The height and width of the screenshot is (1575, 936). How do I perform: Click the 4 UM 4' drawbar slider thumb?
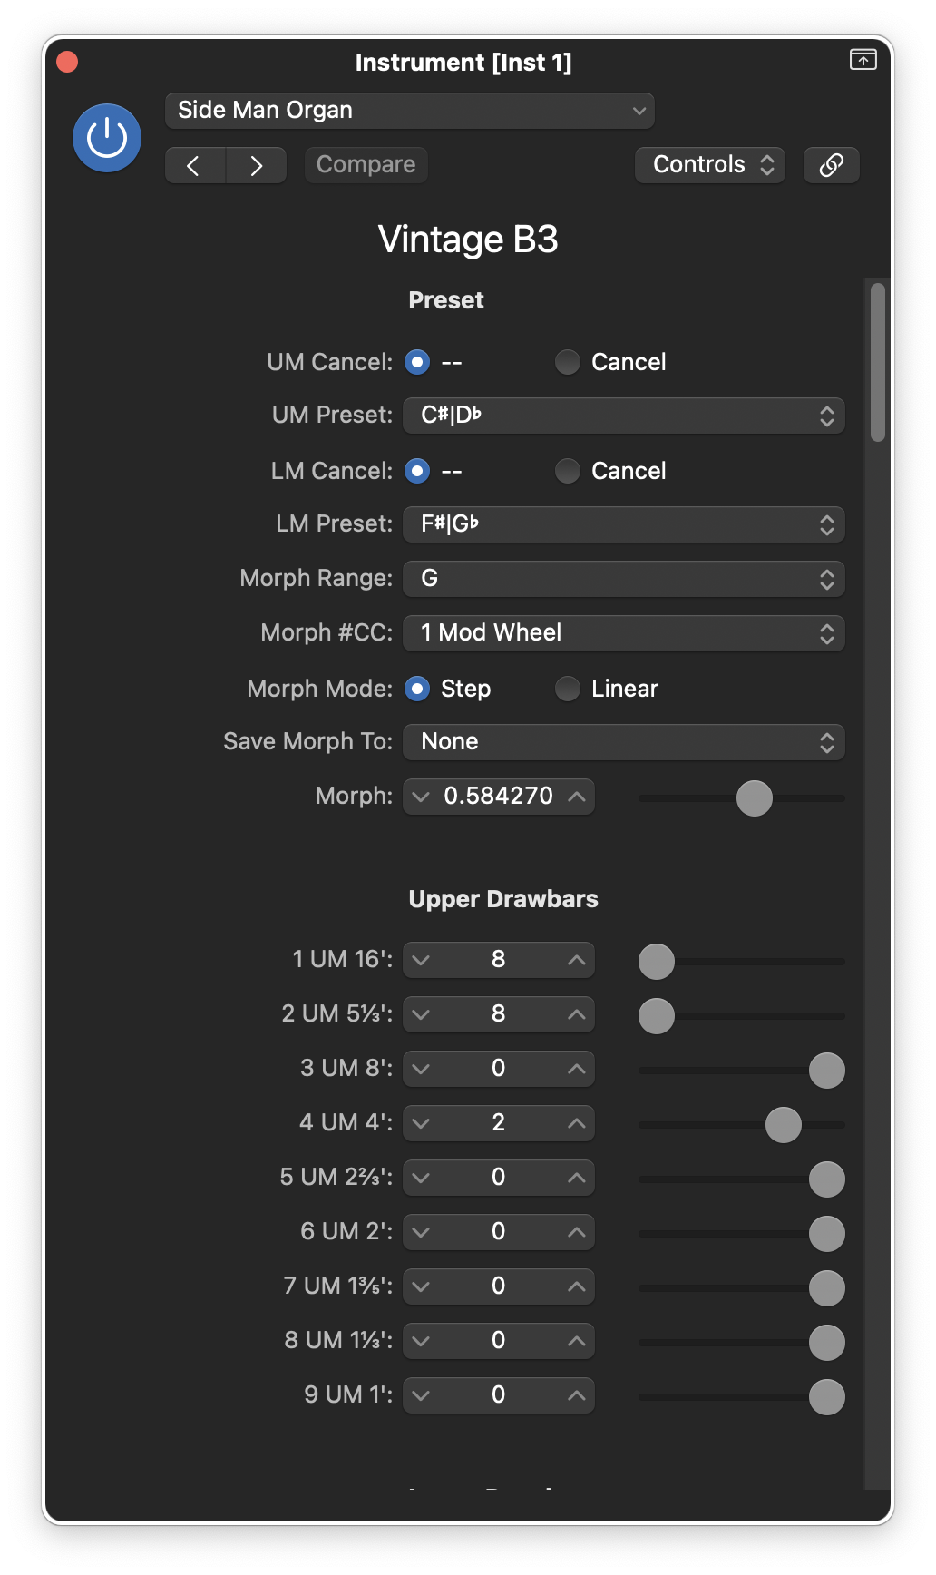[x=784, y=1125]
